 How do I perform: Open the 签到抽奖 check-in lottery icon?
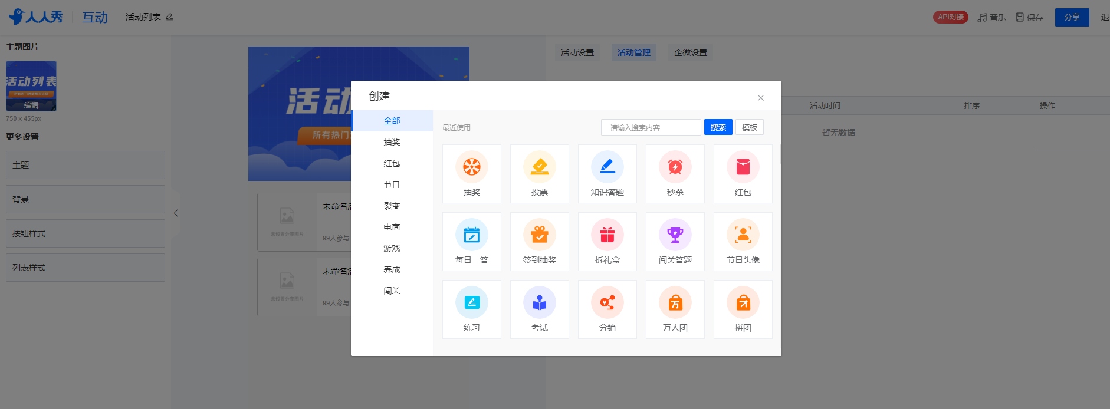(x=540, y=235)
